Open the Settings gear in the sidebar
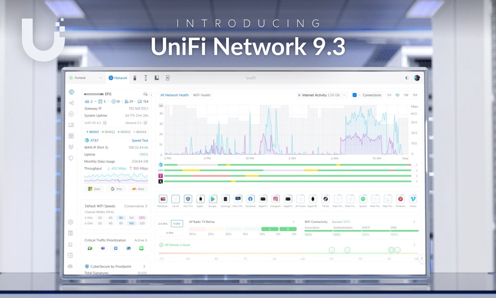Viewport: 496px width, 298px height. click(71, 222)
